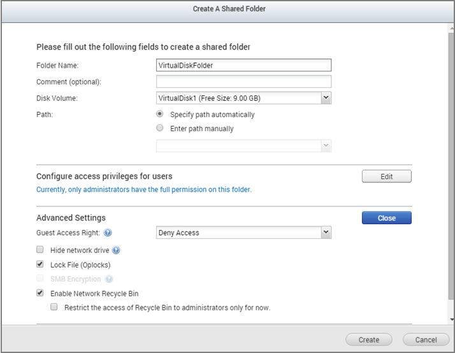Click the Folder Name input field
Image resolution: width=455 pixels, height=353 pixels.
(243, 64)
